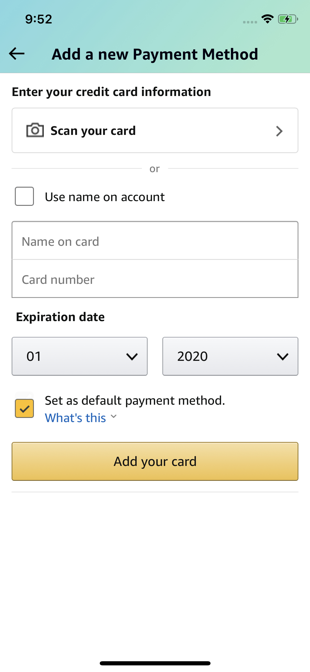The height and width of the screenshot is (672, 310).
Task: Open the expiration month dropdown showing 01
Action: click(79, 356)
